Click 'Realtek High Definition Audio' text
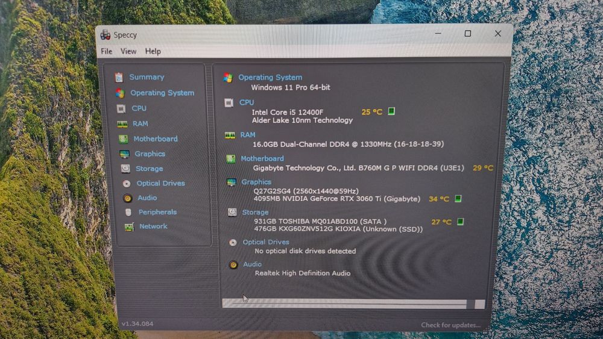603x339 pixels. (x=303, y=273)
